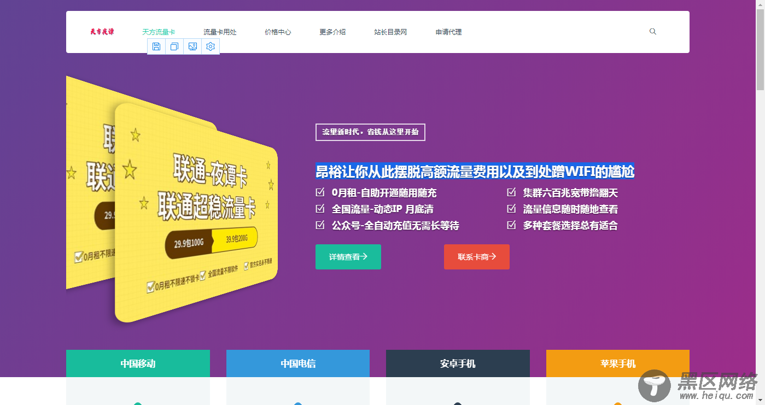Open the settings gear in floating toolbar
Image resolution: width=765 pixels, height=405 pixels.
point(211,46)
